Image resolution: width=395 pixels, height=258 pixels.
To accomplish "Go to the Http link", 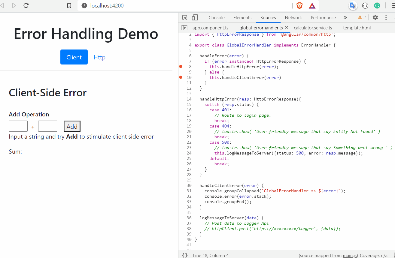I will [x=99, y=57].
